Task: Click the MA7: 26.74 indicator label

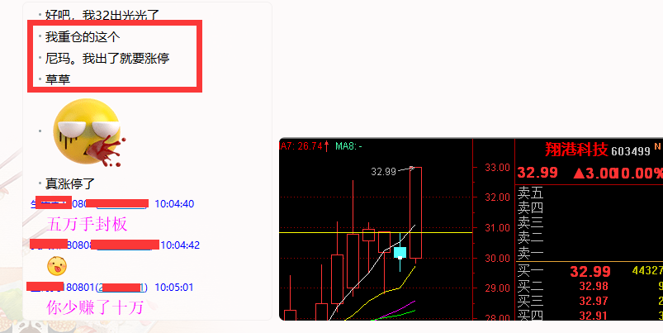Action: click(305, 146)
